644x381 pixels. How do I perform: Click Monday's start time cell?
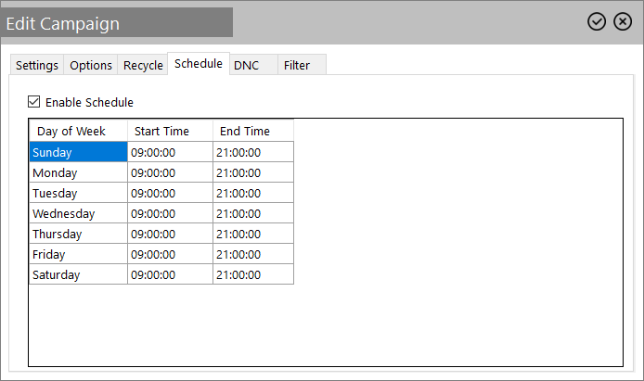point(170,172)
